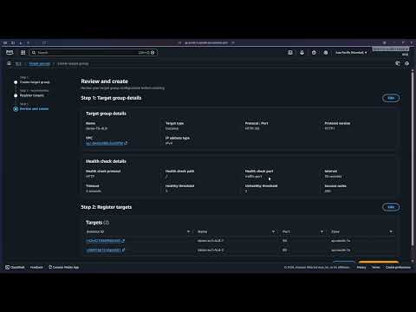Screen dimensions: 416x312
Task: Click the browser address bar
Action: pos(206,42)
